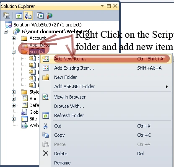This screenshot has height=167, width=174.
Task: Click the Copy Web Site toolbar icon
Action: coord(40,16)
